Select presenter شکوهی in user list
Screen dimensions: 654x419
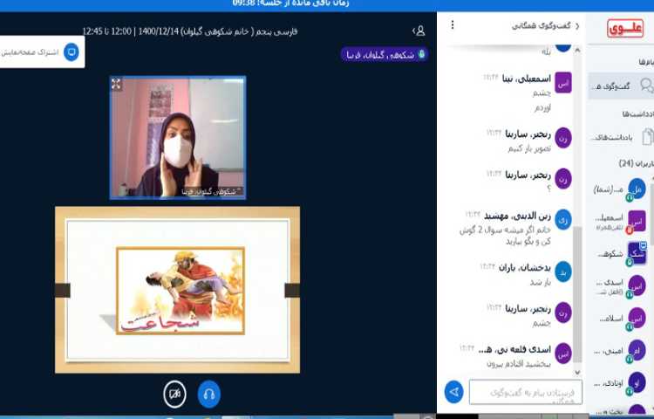621,254
